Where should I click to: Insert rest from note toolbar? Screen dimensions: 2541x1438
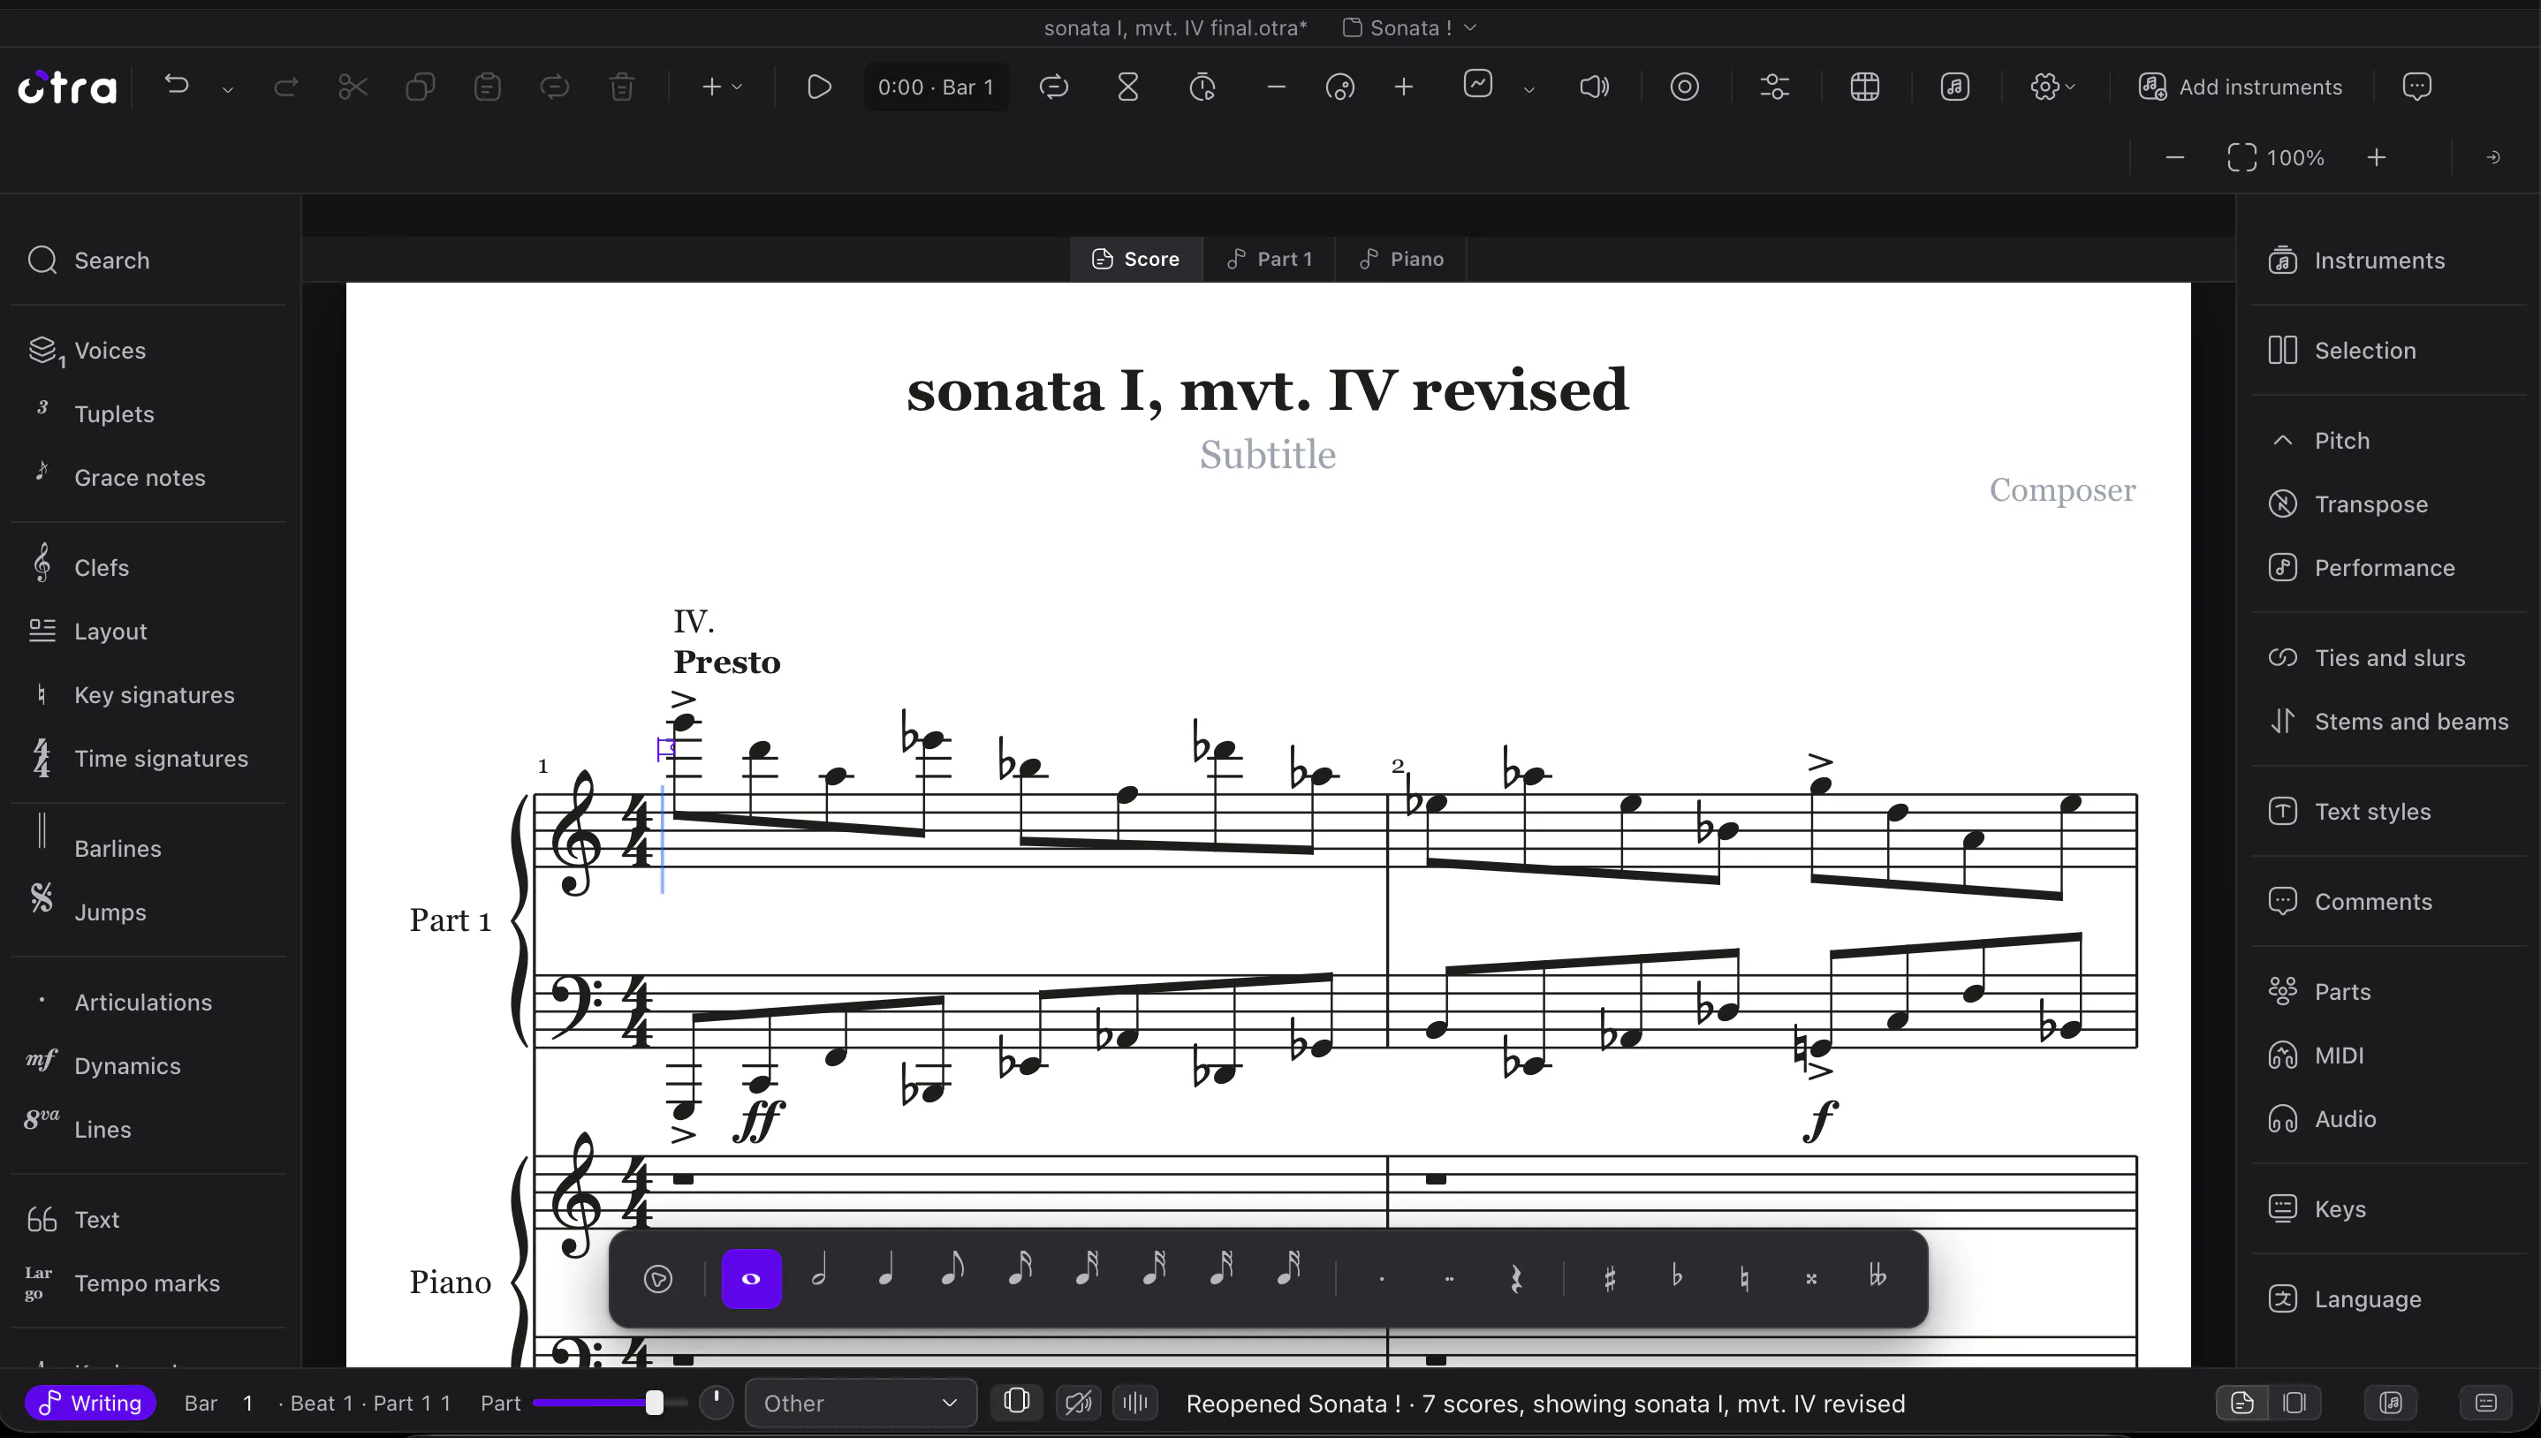[x=1516, y=1279]
